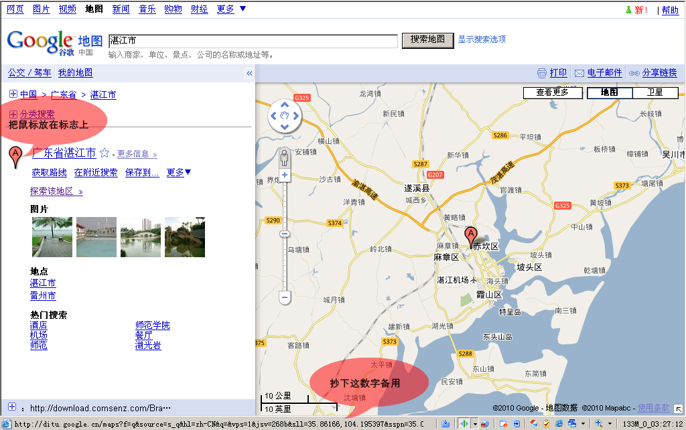
Task: Open the first photo thumbnail with palm tree
Action: coord(52,237)
